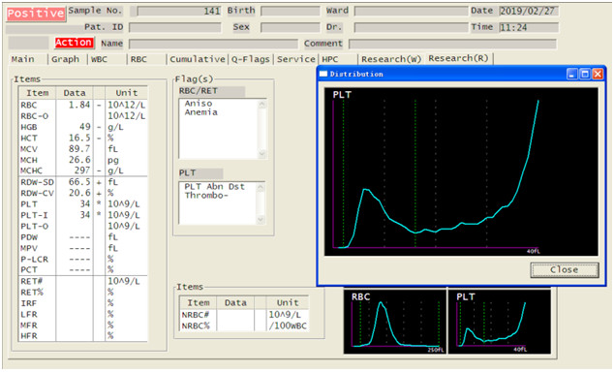Minimize the Distribution window

click(x=572, y=74)
